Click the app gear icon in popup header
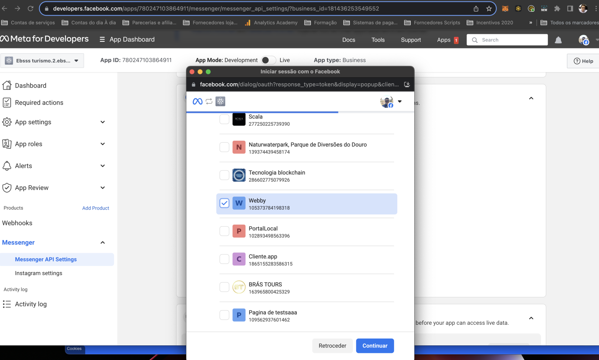 coord(220,101)
